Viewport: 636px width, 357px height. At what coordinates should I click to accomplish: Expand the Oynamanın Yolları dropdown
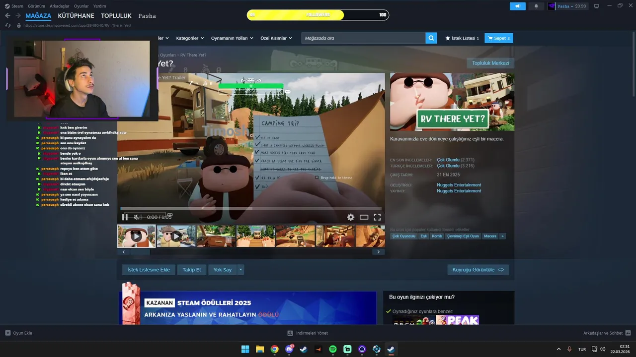click(232, 38)
